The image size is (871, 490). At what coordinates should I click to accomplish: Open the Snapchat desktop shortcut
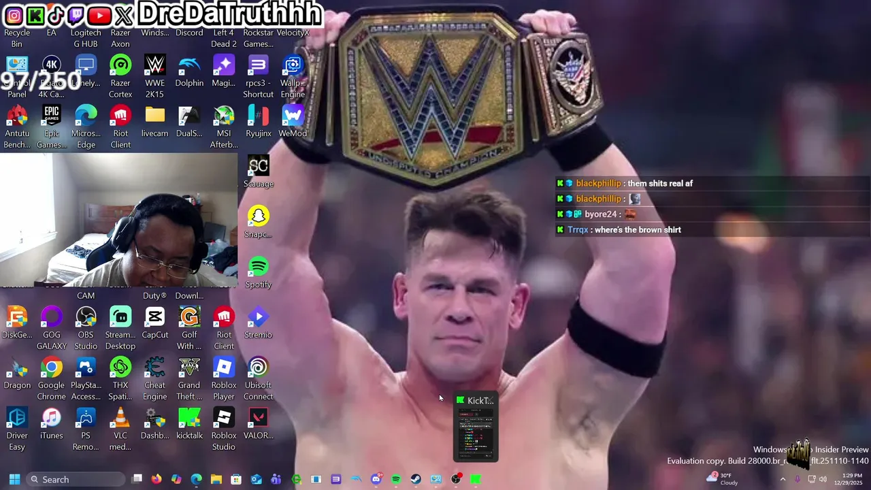(x=258, y=223)
